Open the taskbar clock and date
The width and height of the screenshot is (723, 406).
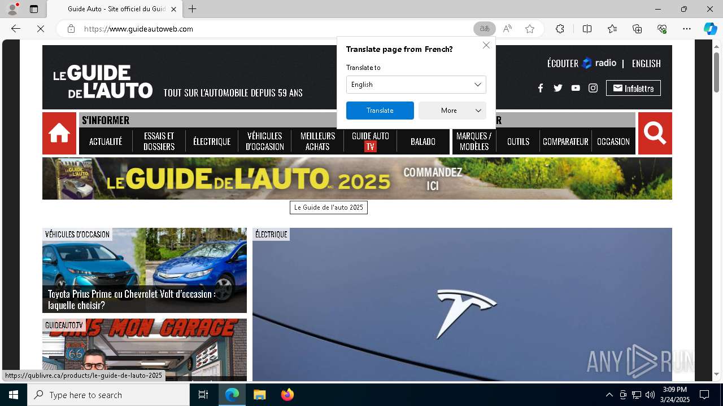pyautogui.click(x=674, y=395)
